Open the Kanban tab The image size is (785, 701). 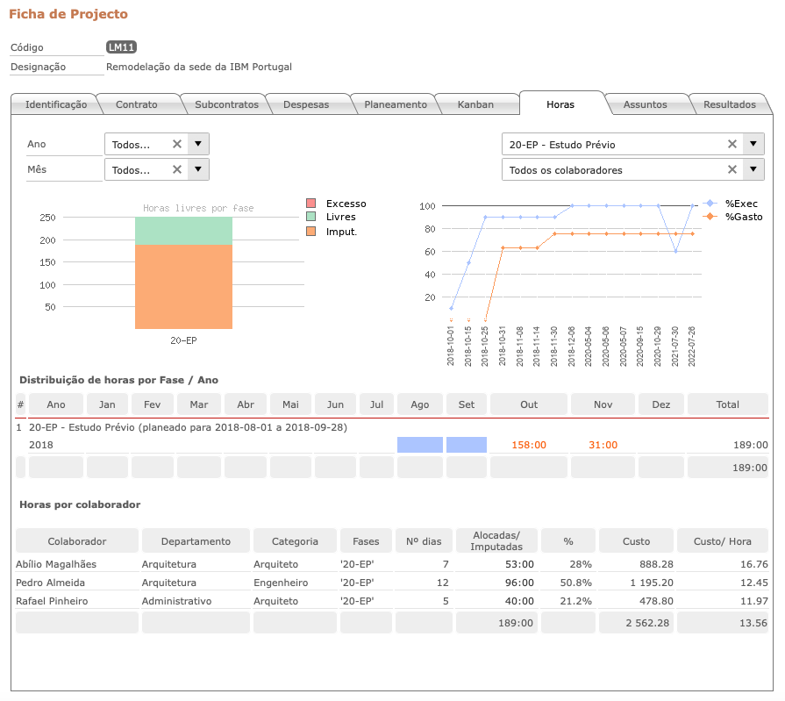point(475,104)
